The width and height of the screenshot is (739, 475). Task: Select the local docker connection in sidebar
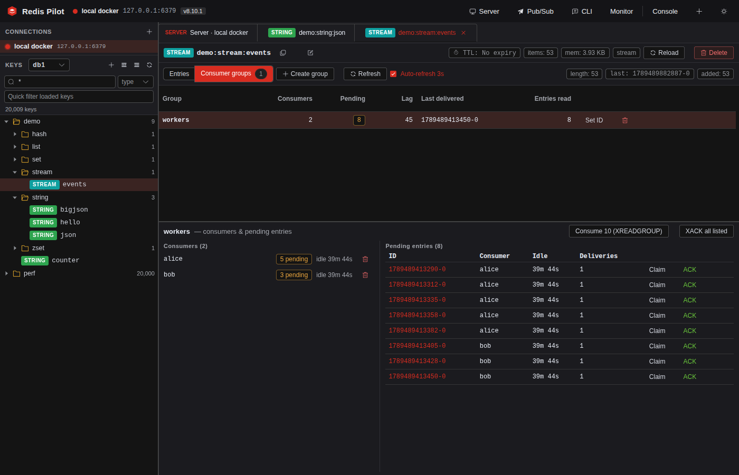point(79,46)
